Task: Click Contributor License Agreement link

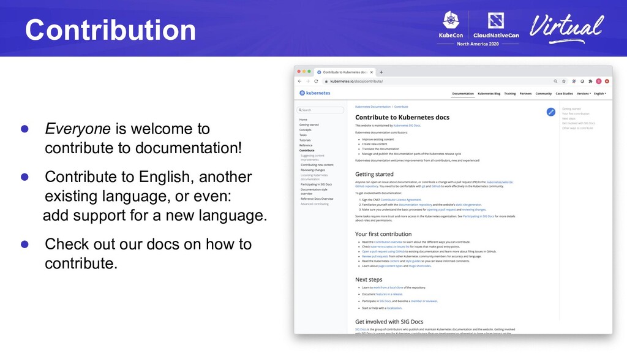Action: [x=400, y=200]
